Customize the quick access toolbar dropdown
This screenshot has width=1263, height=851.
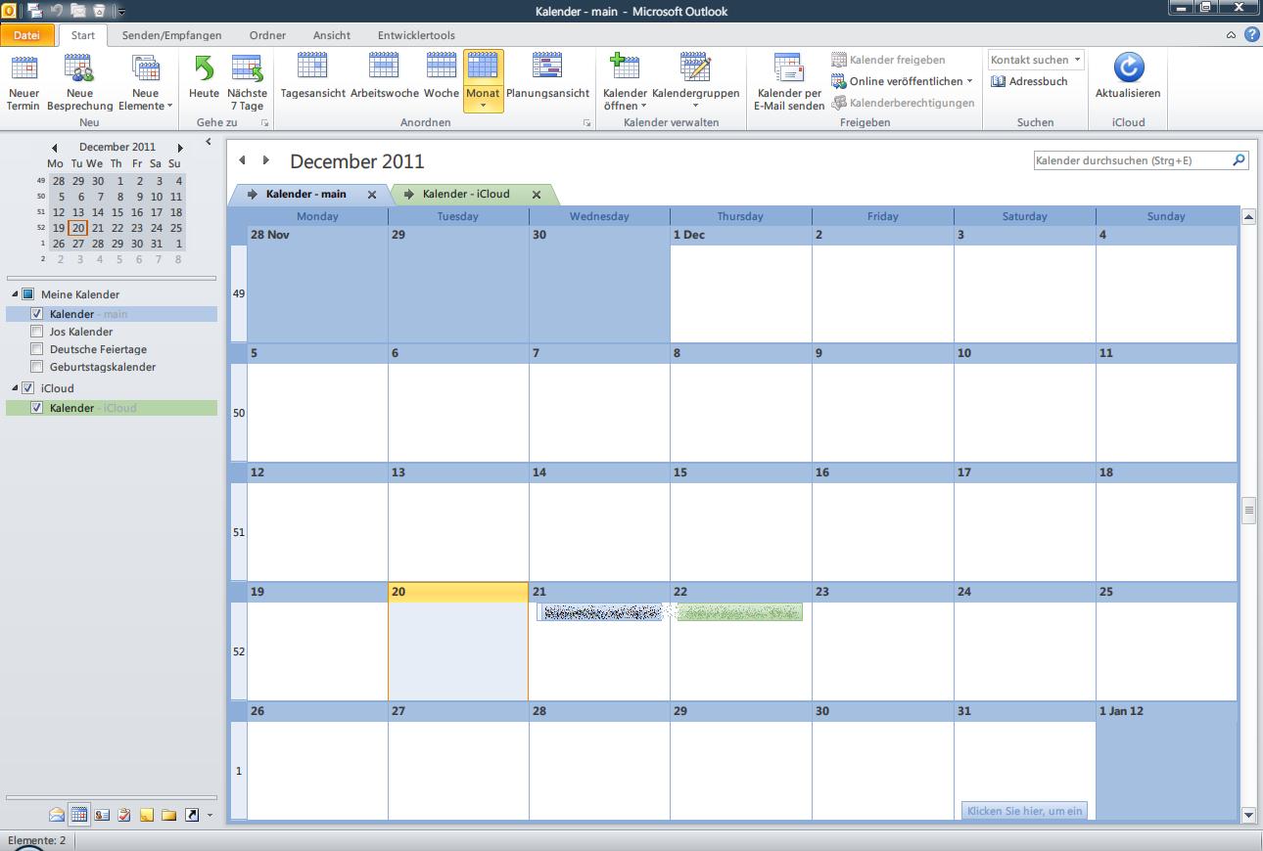pyautogui.click(x=120, y=12)
